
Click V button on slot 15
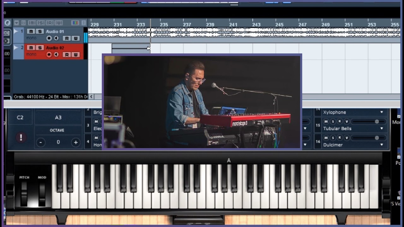[x=347, y=121]
